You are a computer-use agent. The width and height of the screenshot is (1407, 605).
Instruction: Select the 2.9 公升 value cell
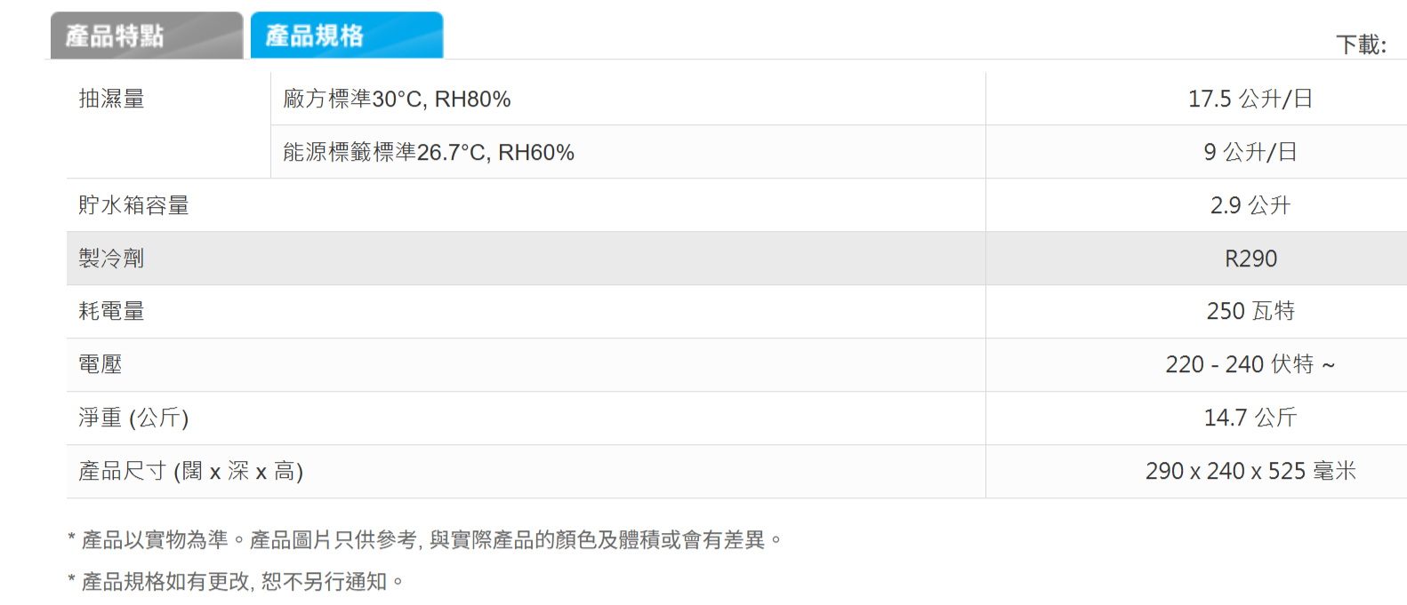tap(1250, 205)
